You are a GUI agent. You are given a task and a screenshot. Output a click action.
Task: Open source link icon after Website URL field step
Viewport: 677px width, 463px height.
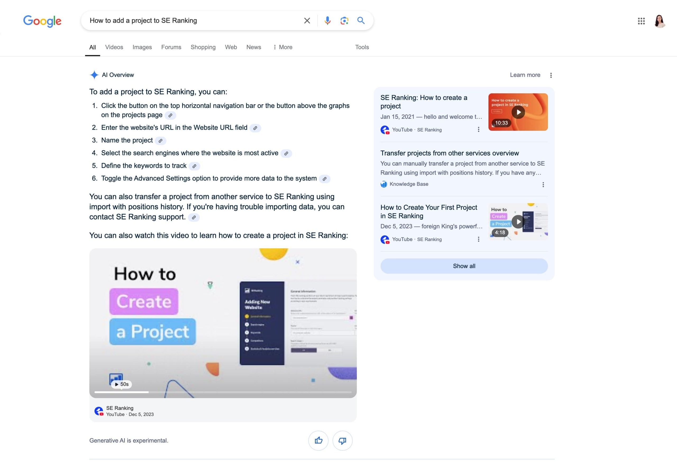(255, 128)
